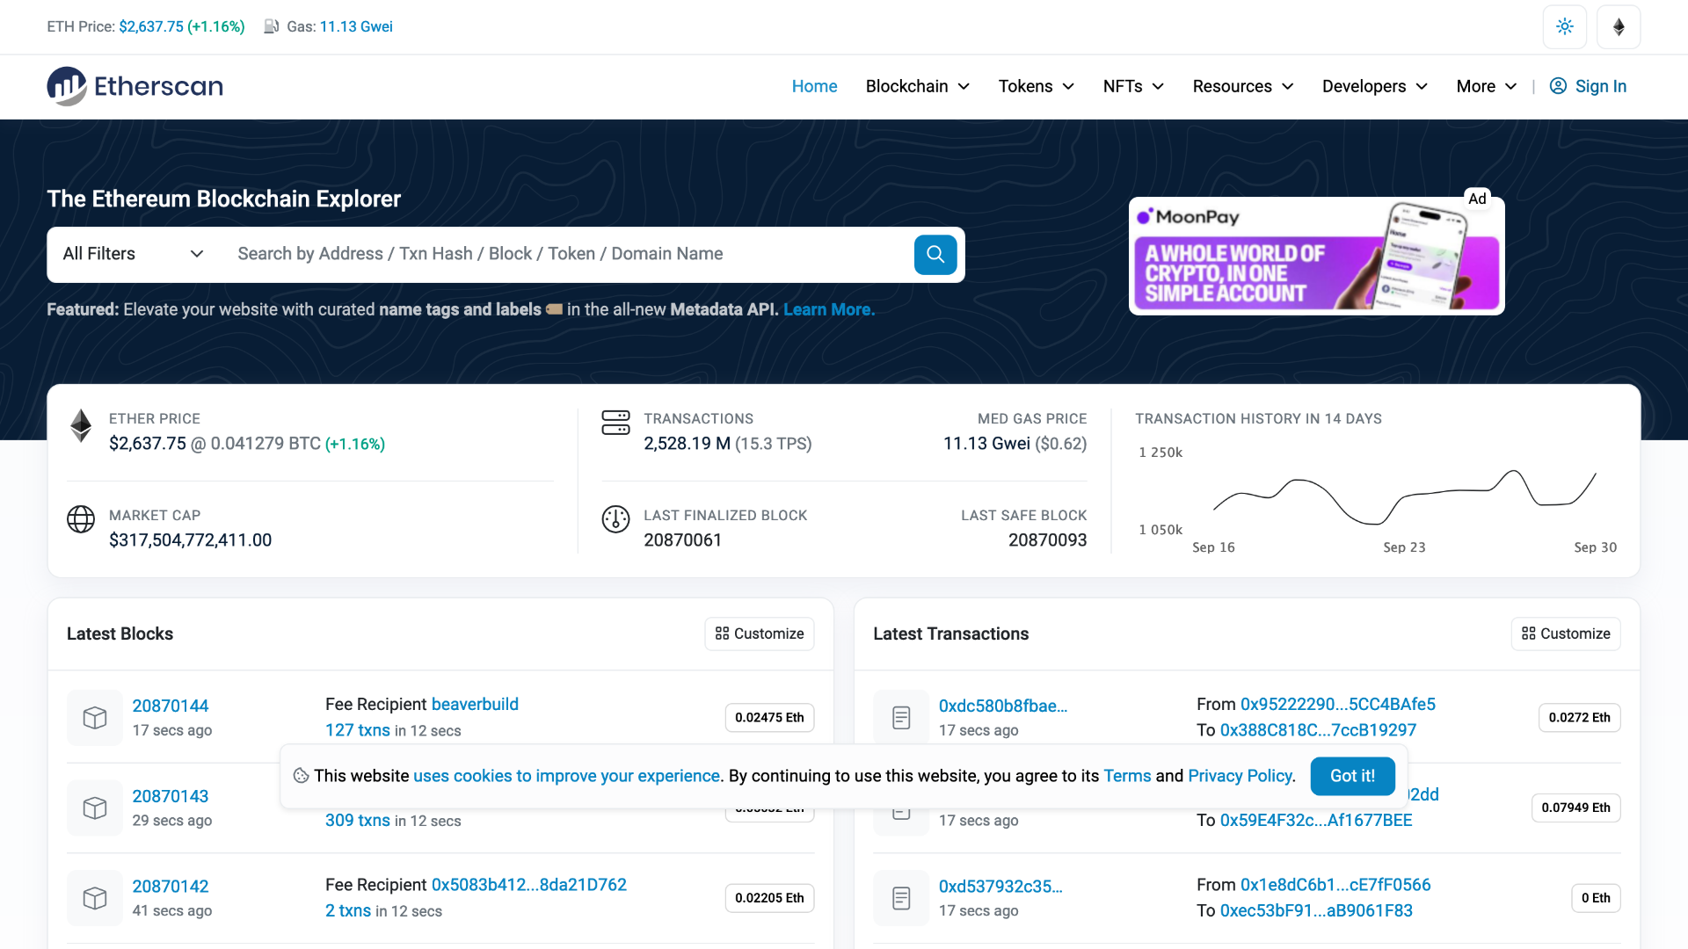The height and width of the screenshot is (949, 1688).
Task: Click the 0.02205 Eth block reward badge
Action: pyautogui.click(x=769, y=898)
